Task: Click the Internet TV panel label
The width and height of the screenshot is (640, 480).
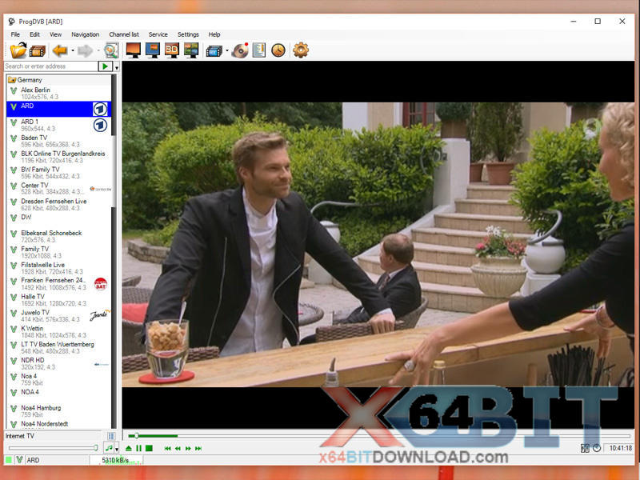Action: point(19,436)
